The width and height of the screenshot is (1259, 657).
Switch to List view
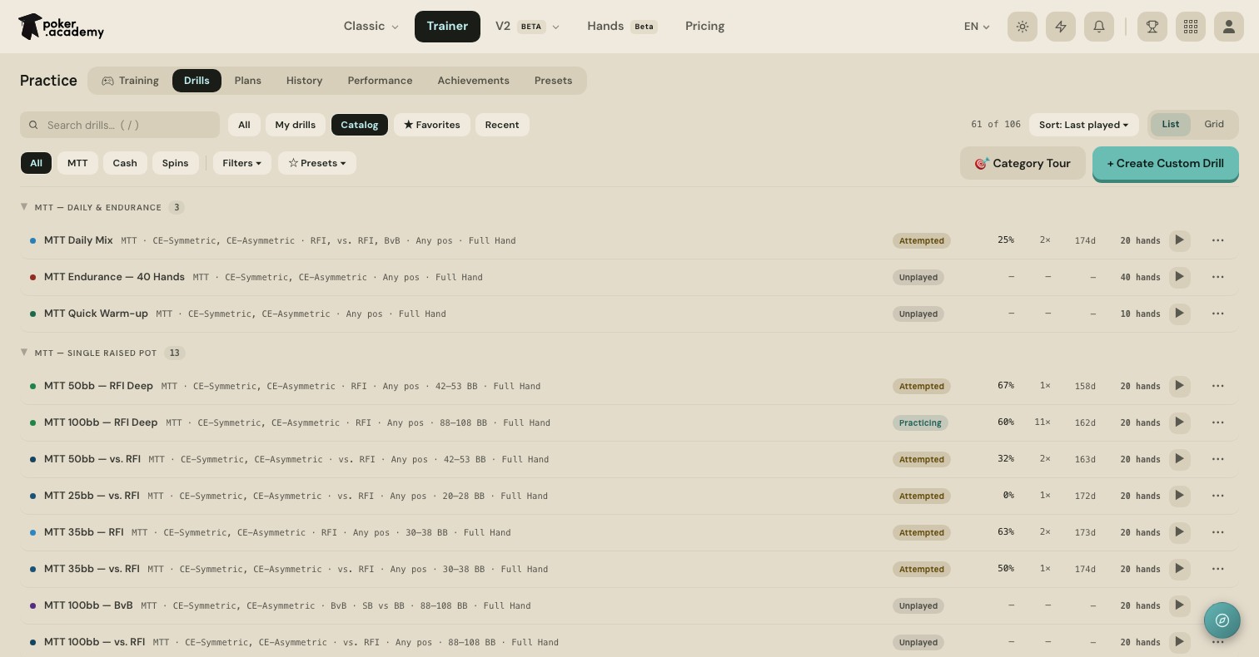pos(1171,125)
